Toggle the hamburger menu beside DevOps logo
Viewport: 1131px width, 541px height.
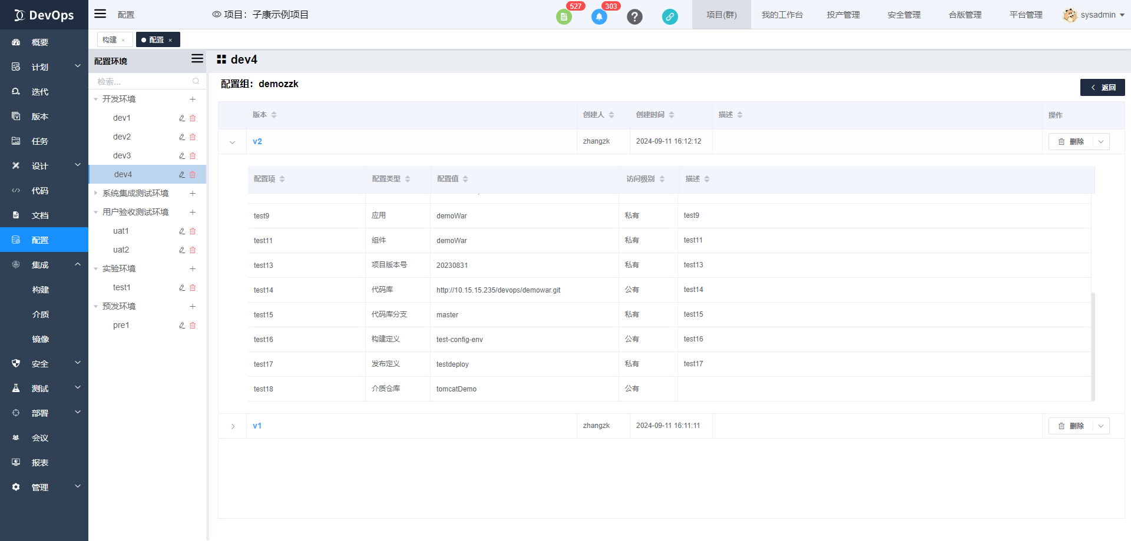click(101, 14)
